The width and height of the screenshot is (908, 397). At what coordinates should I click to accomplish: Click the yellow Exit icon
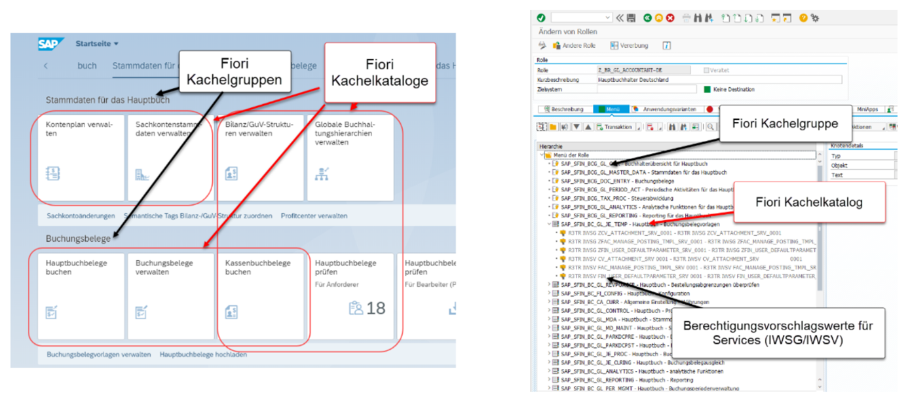658,18
